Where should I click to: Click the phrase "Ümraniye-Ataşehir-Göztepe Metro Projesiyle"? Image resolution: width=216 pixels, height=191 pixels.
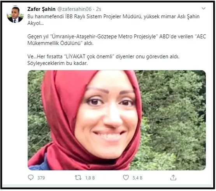(x=104, y=37)
